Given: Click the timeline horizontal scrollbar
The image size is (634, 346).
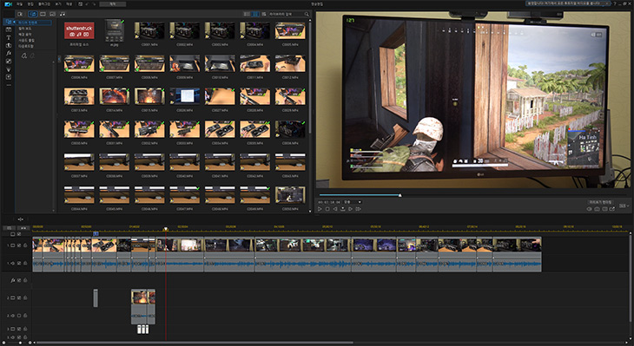Looking at the screenshot, I should tap(194, 343).
